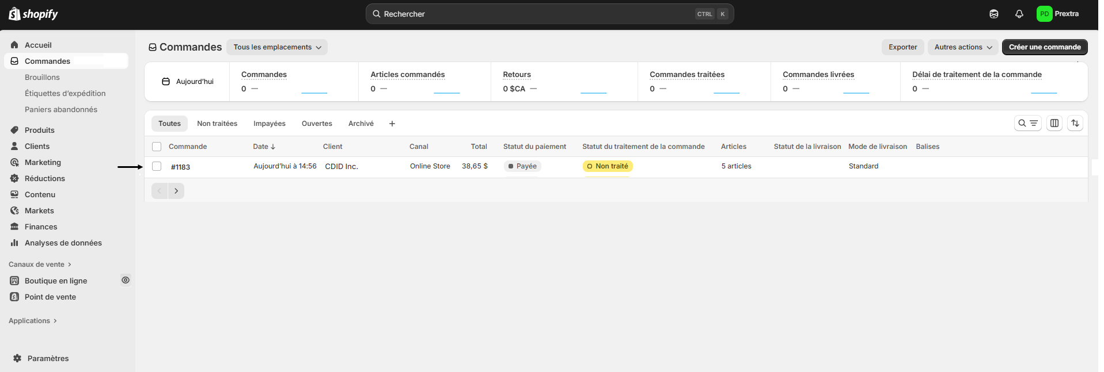
Task: Expand Canaux de vente section
Action: [x=40, y=264]
